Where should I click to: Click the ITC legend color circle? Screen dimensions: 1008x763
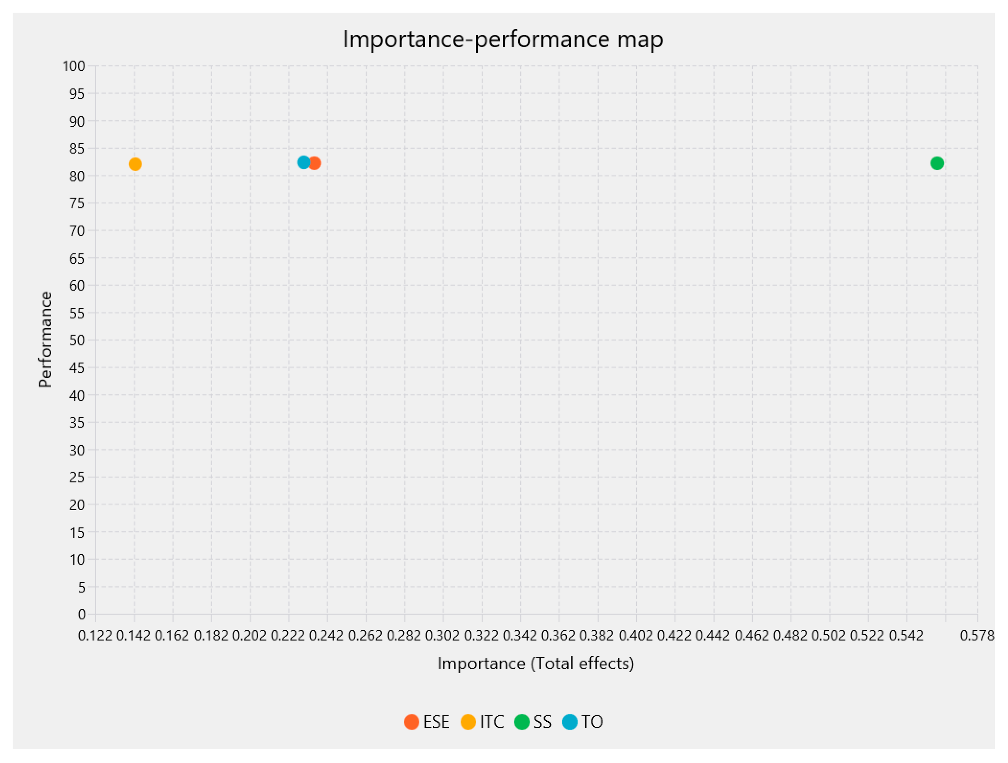coord(468,722)
